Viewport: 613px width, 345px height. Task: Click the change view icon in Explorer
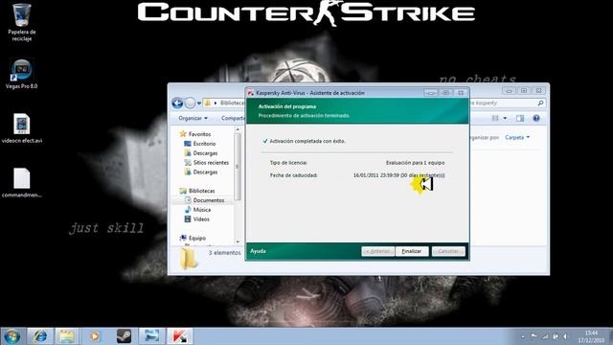coord(495,118)
